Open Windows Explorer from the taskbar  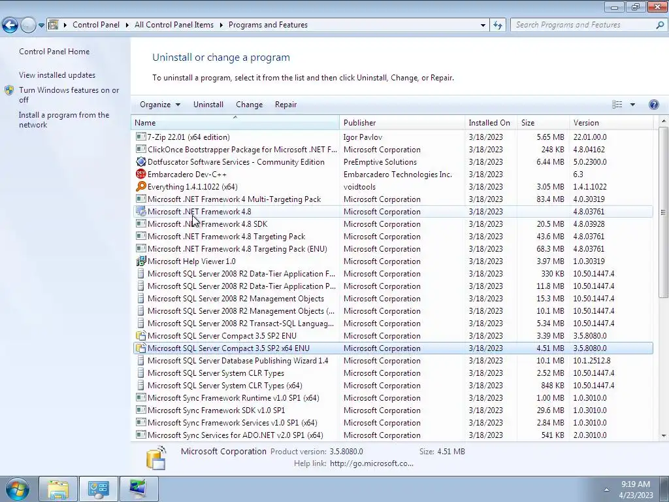pyautogui.click(x=58, y=489)
